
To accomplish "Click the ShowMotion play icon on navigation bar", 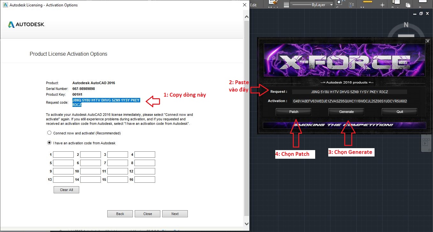I will [425, 143].
